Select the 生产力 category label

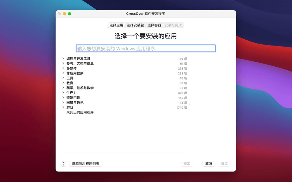tap(72, 93)
